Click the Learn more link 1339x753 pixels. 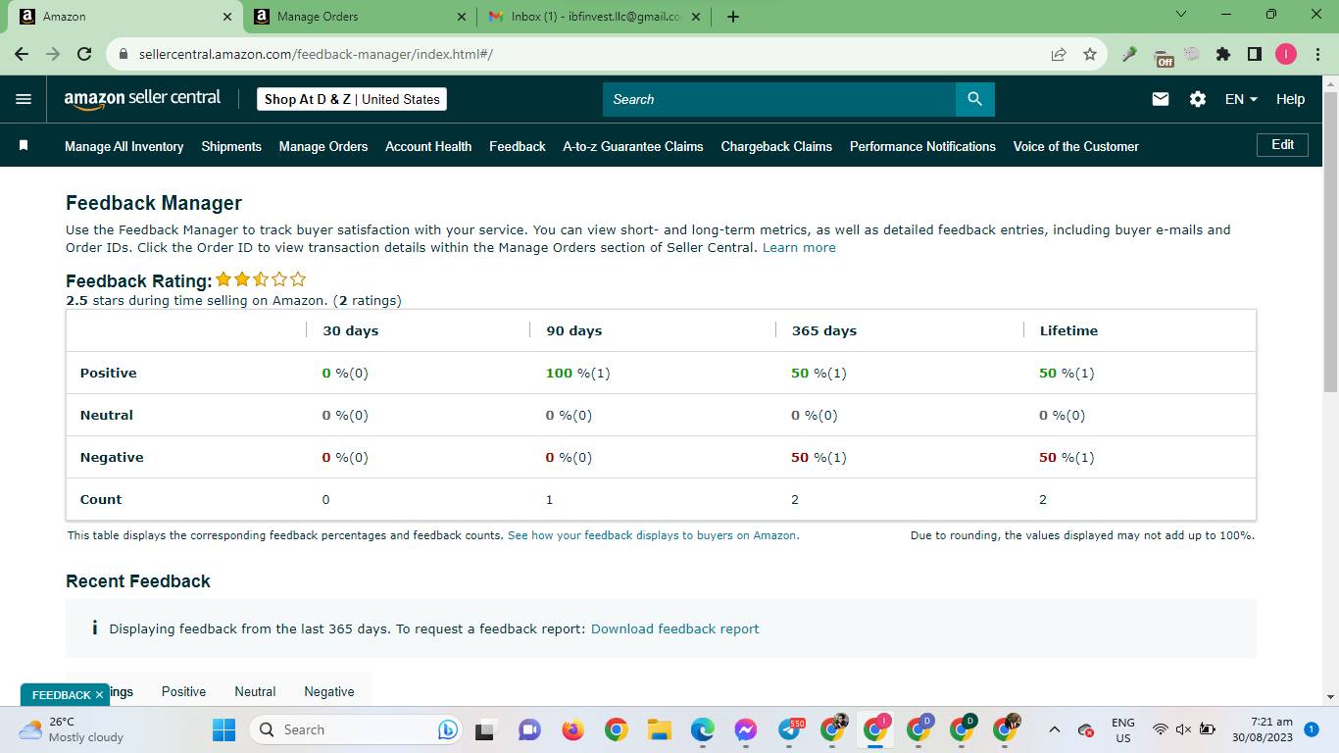[x=799, y=247]
